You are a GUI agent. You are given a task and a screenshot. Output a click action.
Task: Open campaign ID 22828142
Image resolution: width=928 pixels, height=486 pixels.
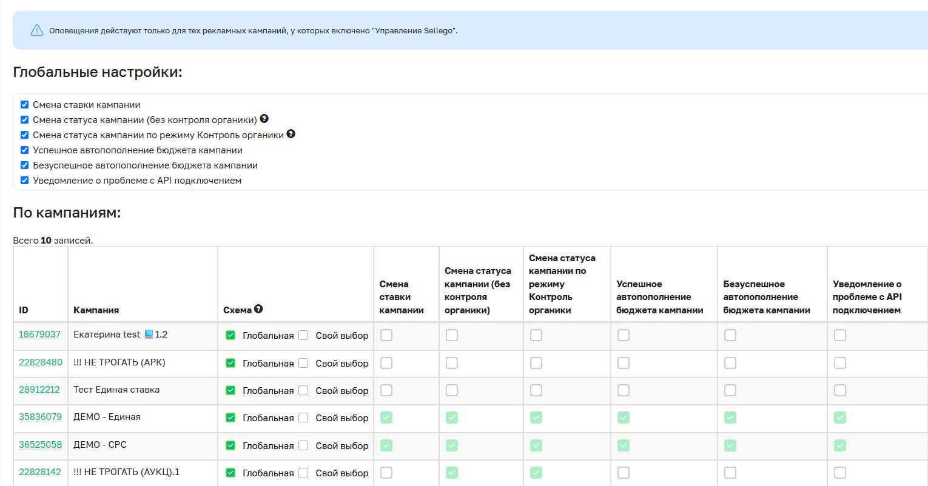point(40,472)
